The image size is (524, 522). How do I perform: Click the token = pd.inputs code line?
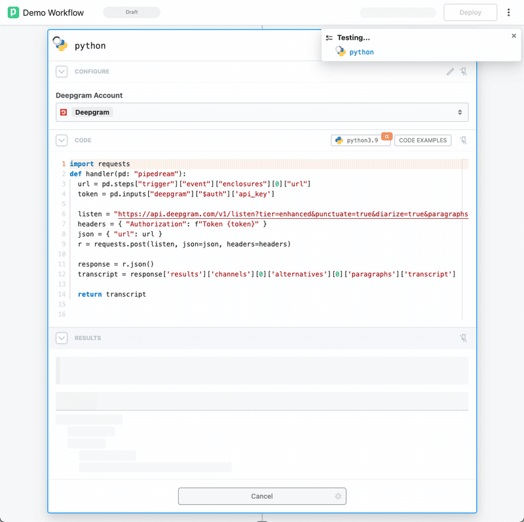pos(176,194)
